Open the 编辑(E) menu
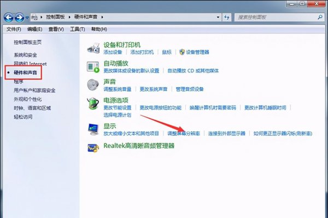Screen dimensions: 328x218 [x=35, y=29]
